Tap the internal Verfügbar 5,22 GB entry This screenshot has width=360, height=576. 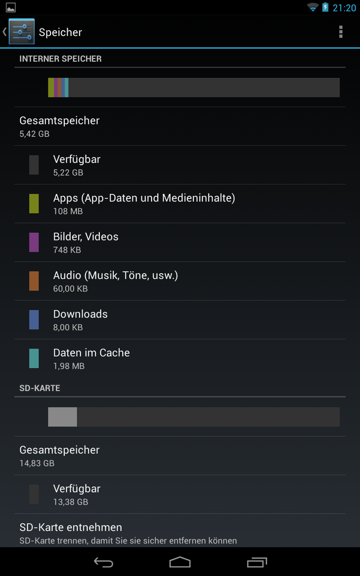[x=180, y=165]
